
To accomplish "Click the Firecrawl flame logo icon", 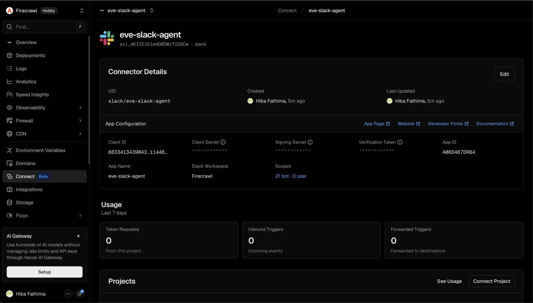I will [x=10, y=11].
